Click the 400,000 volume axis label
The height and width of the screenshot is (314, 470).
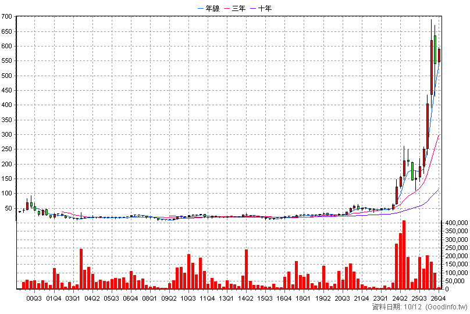457,223
